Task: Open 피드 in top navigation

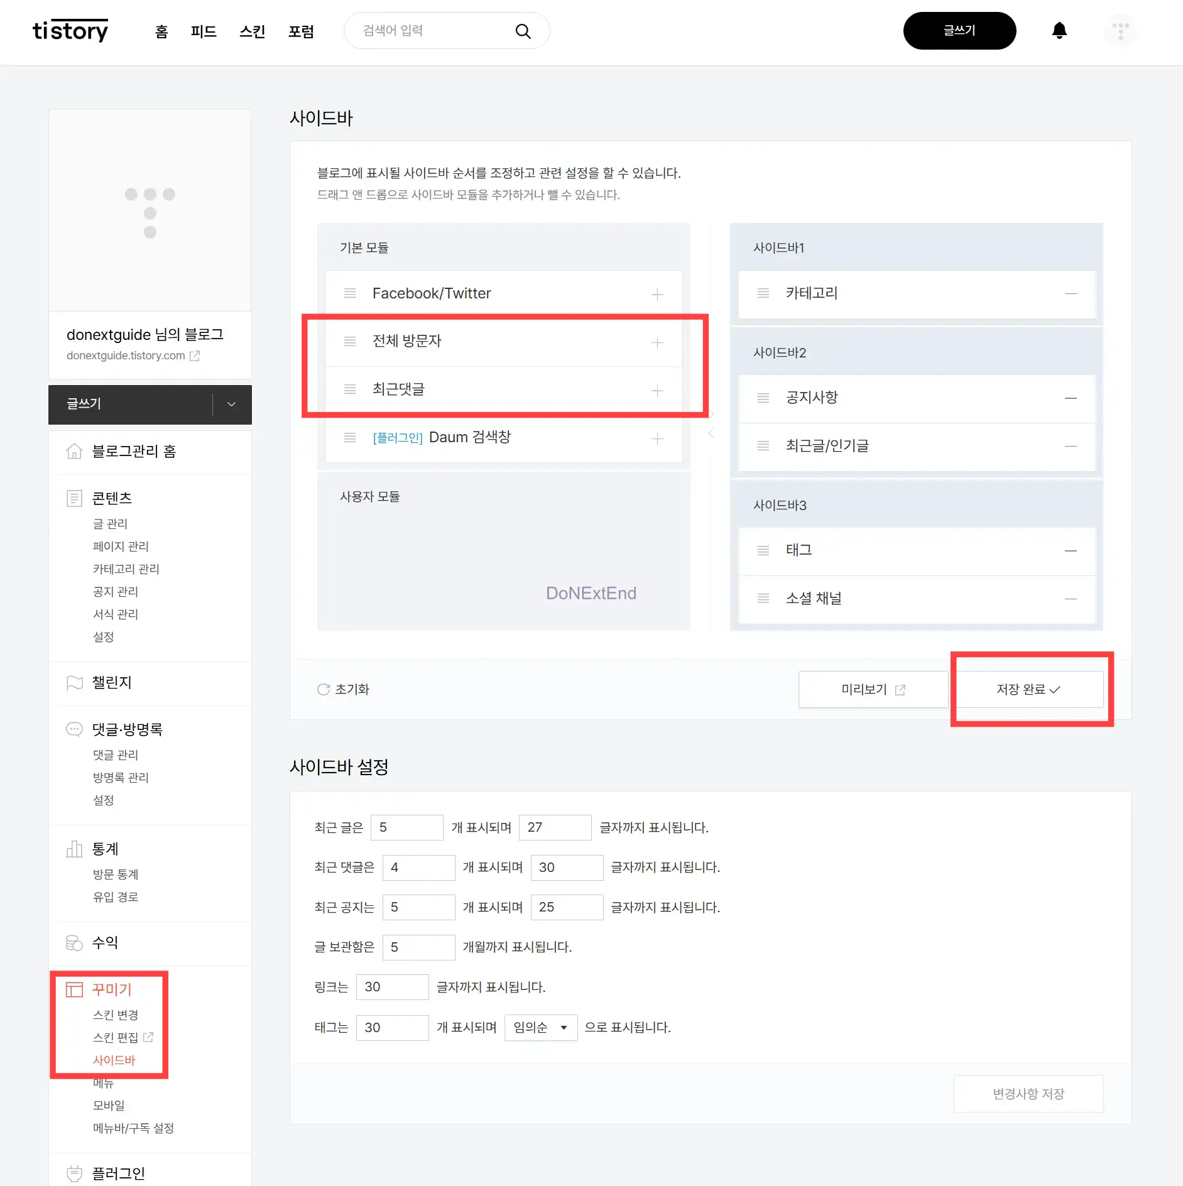Action: tap(204, 31)
